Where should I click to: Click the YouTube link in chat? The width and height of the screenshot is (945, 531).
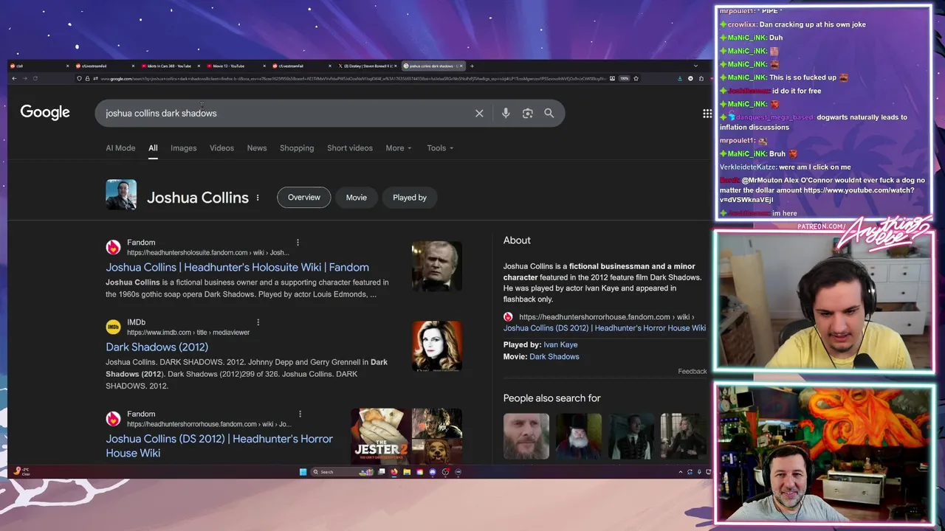[x=817, y=195]
